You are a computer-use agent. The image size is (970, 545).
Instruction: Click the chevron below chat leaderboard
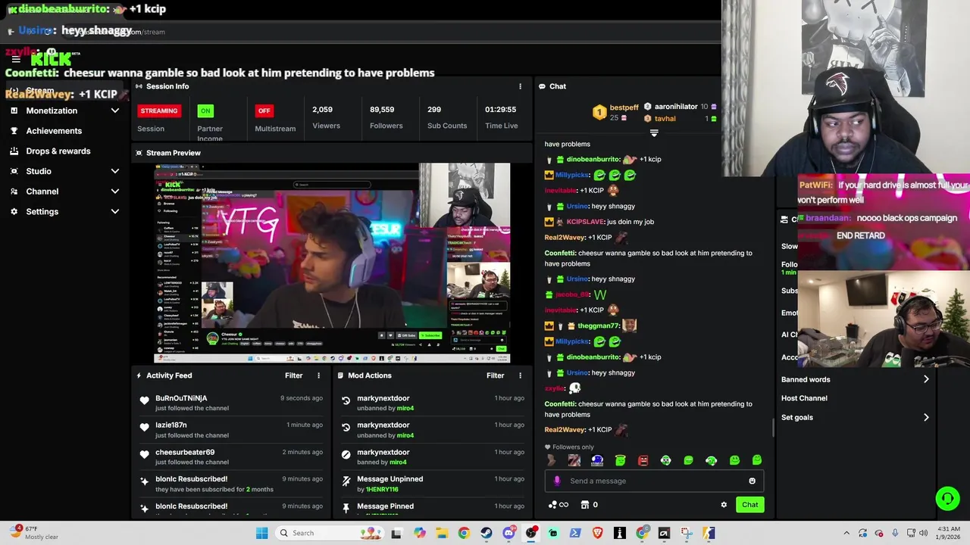654,133
